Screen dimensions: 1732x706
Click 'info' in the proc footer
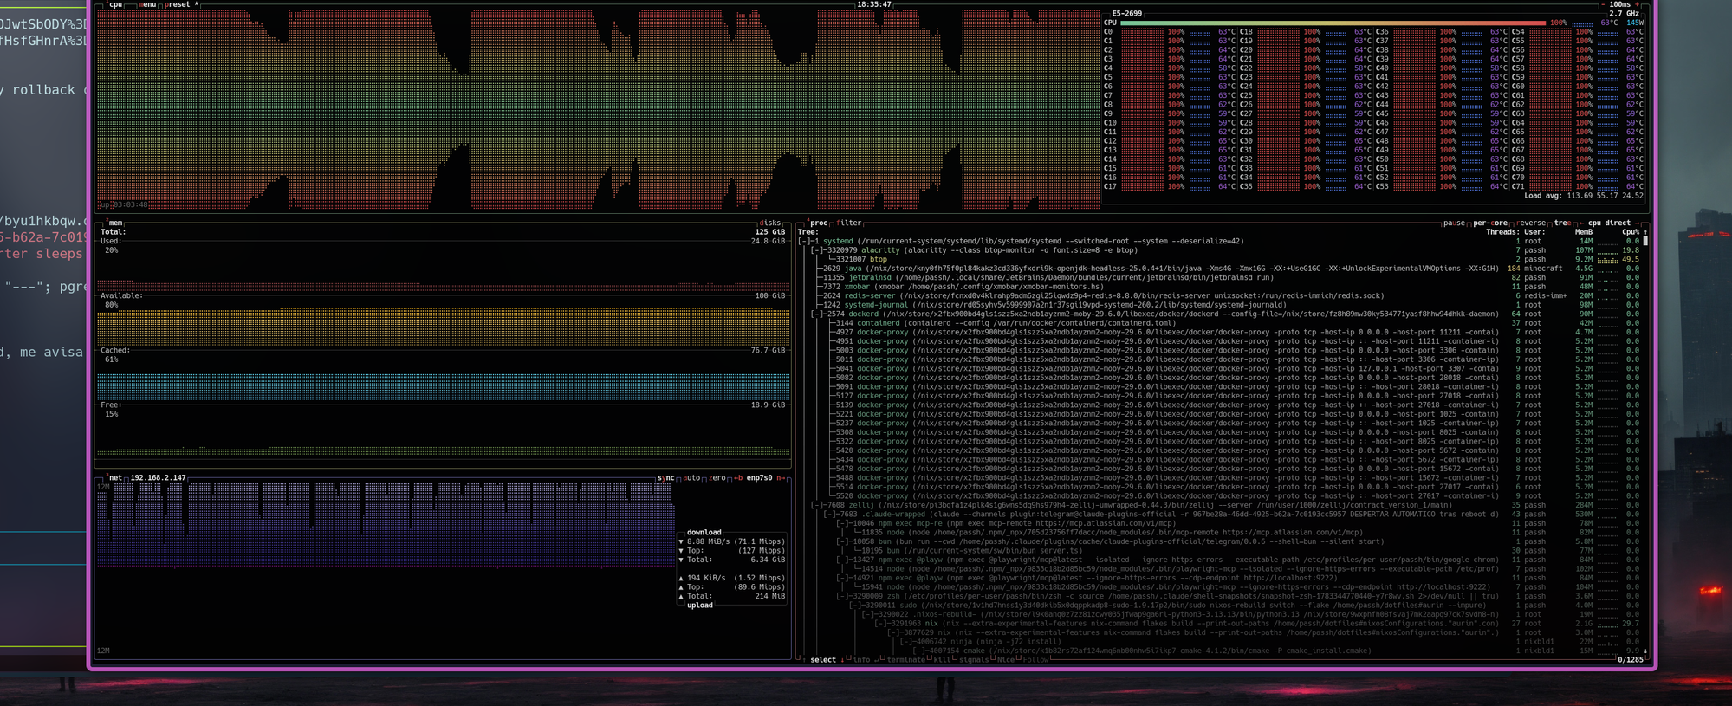(x=862, y=659)
